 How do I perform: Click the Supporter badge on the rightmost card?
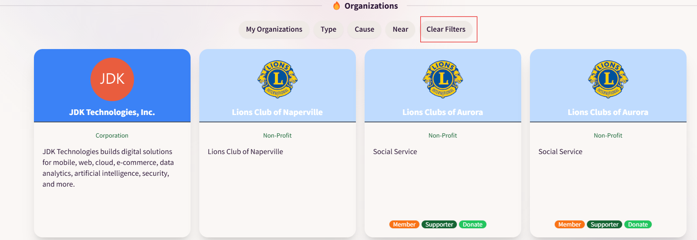pyautogui.click(x=604, y=224)
